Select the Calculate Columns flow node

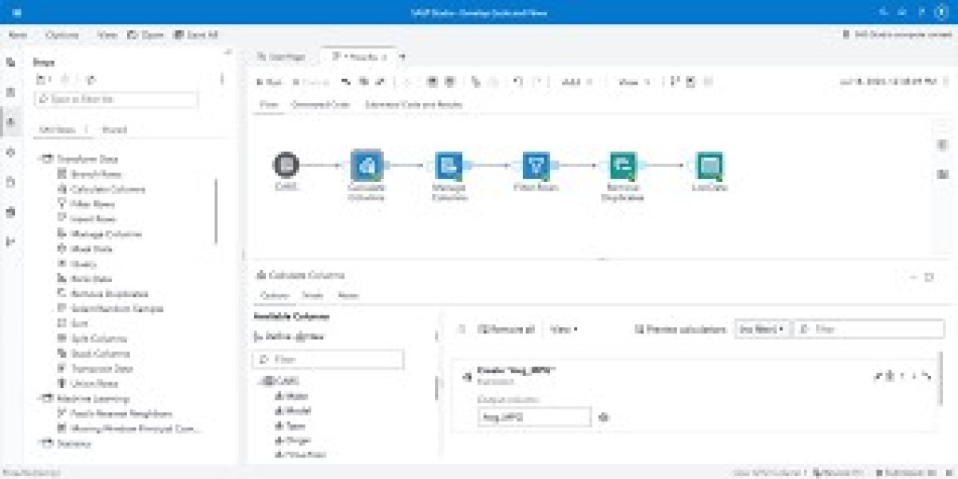[x=366, y=166]
